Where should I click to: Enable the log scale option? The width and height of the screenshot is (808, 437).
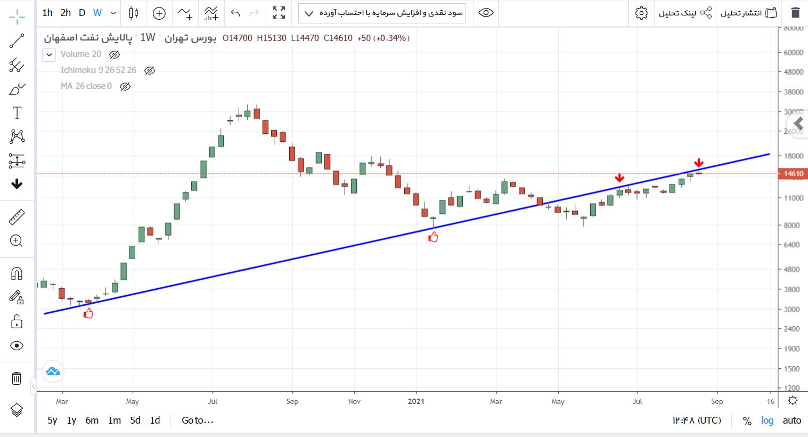coord(767,420)
